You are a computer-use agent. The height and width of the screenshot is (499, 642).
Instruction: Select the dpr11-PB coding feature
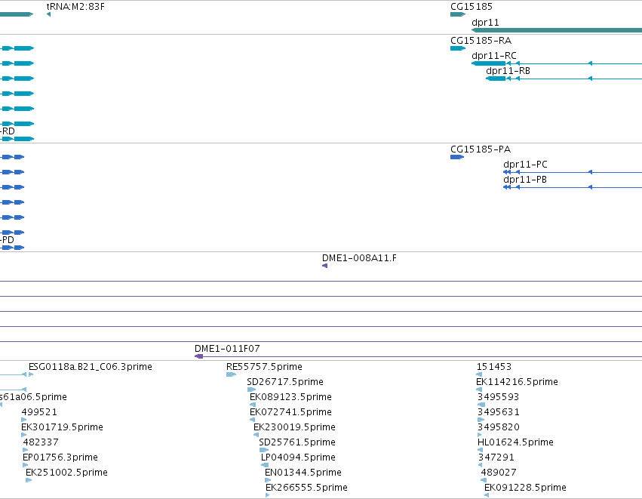(x=573, y=187)
